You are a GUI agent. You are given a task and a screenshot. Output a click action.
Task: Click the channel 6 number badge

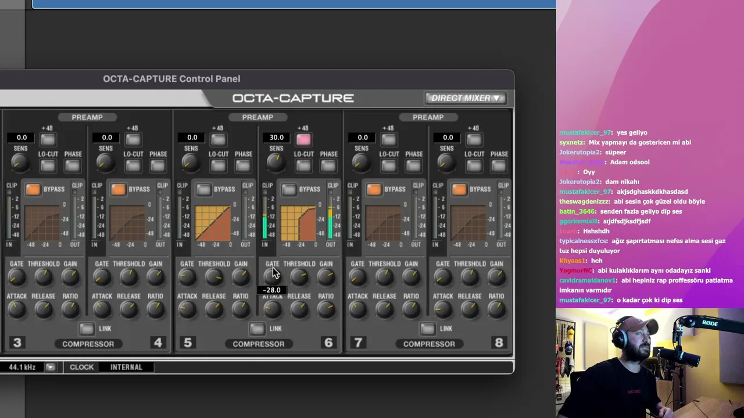tap(328, 343)
